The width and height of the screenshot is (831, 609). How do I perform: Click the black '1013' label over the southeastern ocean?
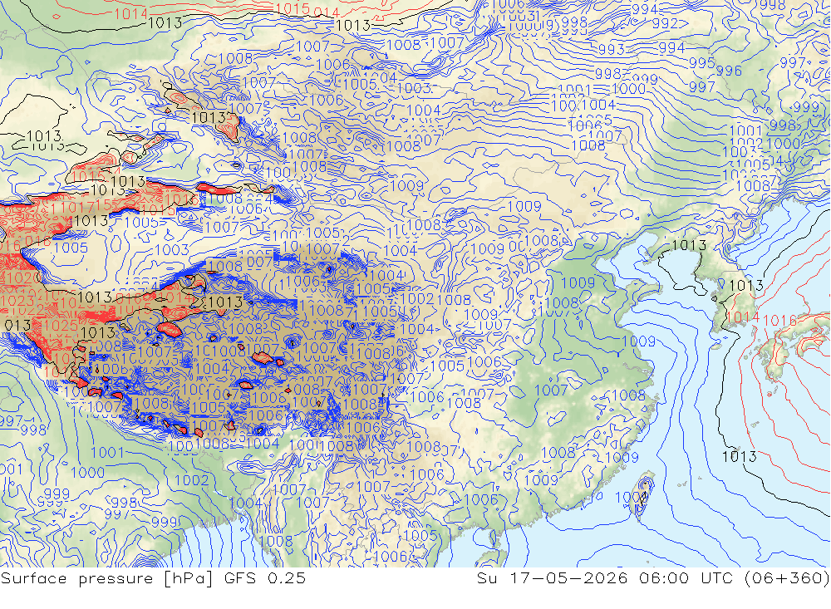point(740,456)
